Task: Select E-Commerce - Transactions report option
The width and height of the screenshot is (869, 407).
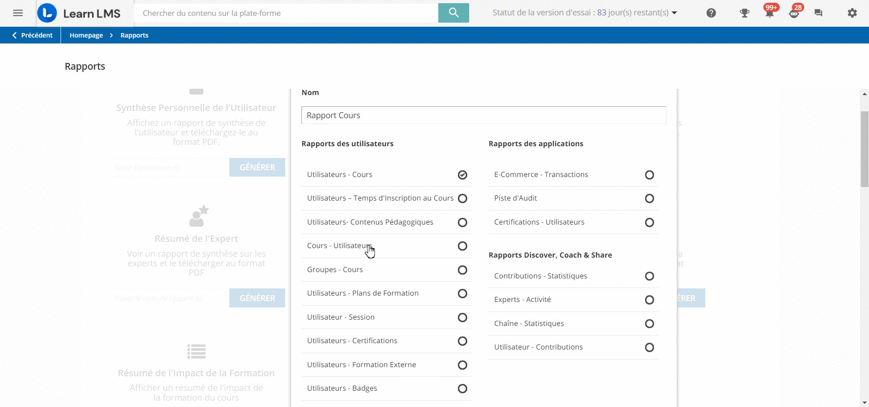Action: coord(649,175)
